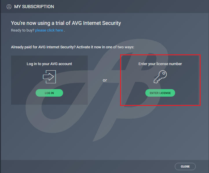Click the green ENTER LICENSE button
Image resolution: width=209 pixels, height=173 pixels.
[x=160, y=93]
